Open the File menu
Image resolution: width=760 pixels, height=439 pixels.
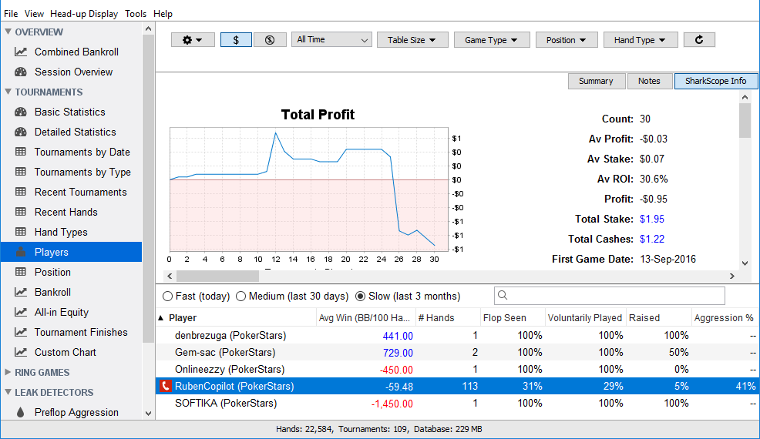click(11, 14)
